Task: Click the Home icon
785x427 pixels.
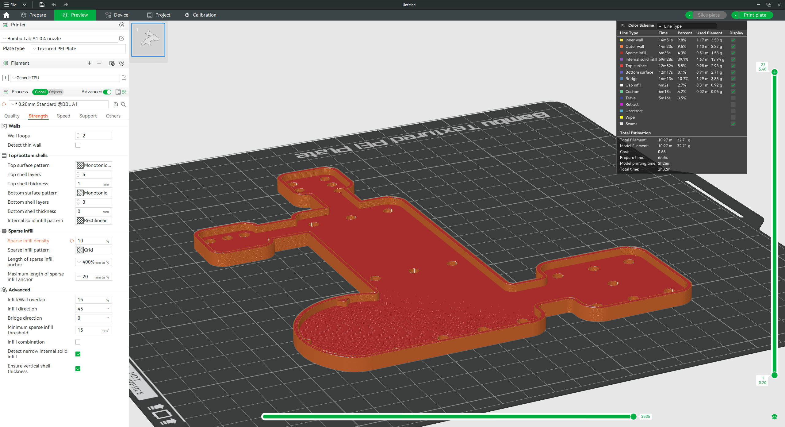Action: click(x=6, y=15)
